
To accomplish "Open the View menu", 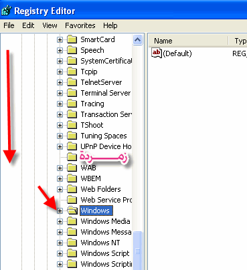I will 50,25.
